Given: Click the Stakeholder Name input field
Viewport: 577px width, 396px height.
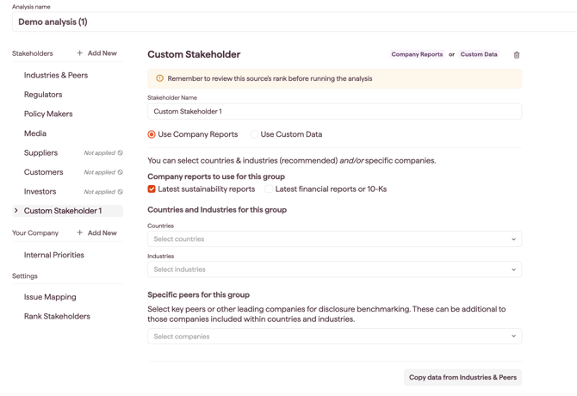Looking at the screenshot, I should (334, 111).
